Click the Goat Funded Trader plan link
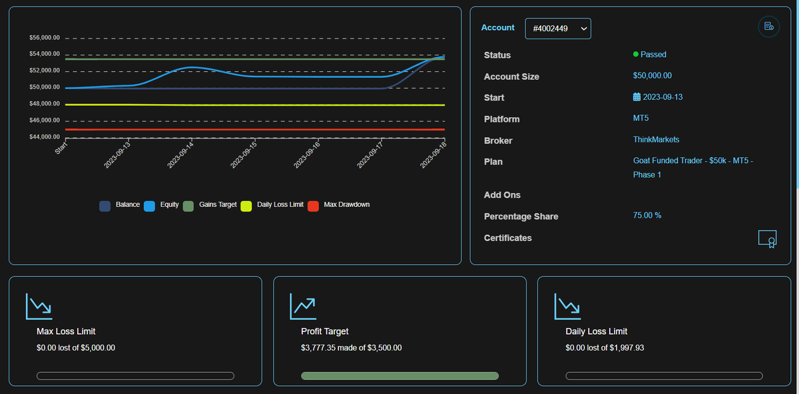This screenshot has width=799, height=394. (x=693, y=168)
